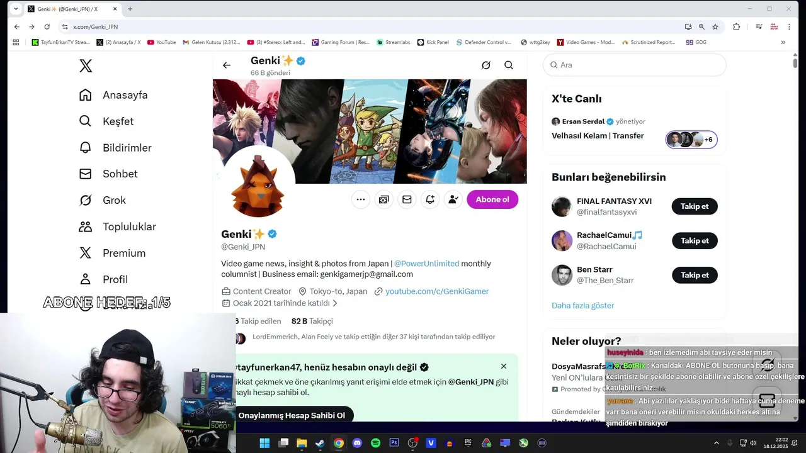Open Discord from the taskbar
Viewport: 806px width, 453px height.
click(357, 443)
